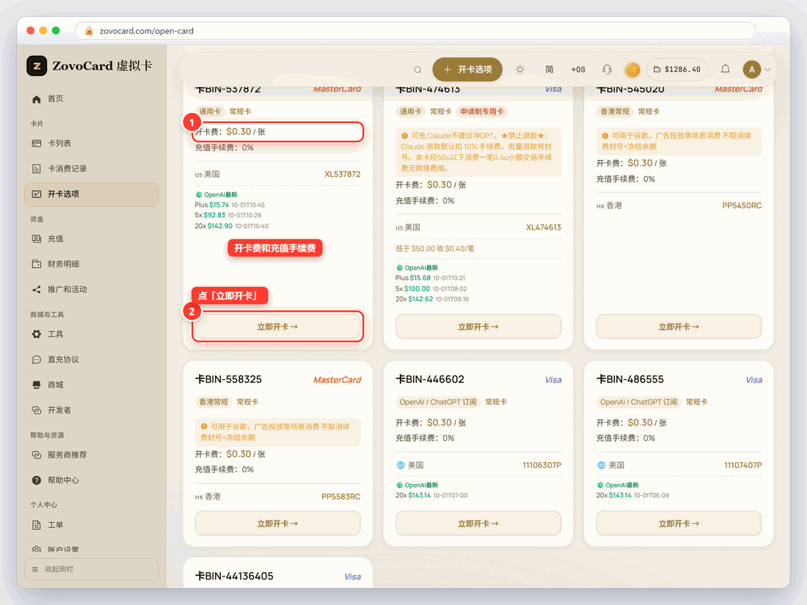Screen dimensions: 807x605
Task: Click the 直充协议 chat icon
Action: tap(37, 359)
